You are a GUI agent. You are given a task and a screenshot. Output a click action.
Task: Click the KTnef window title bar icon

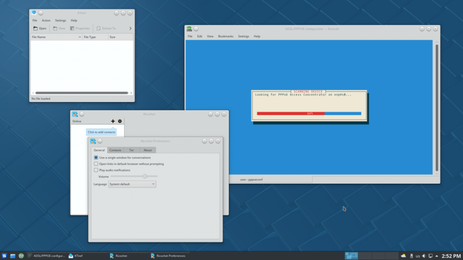(34, 13)
